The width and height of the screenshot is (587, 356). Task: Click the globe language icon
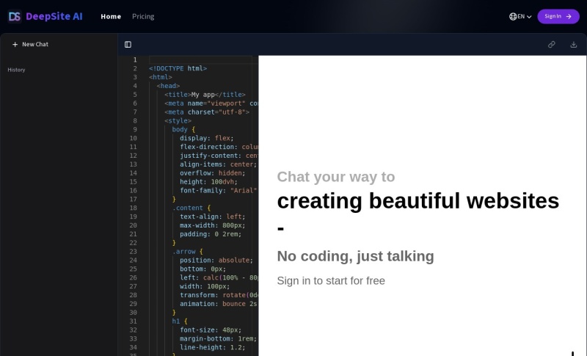[x=513, y=16]
